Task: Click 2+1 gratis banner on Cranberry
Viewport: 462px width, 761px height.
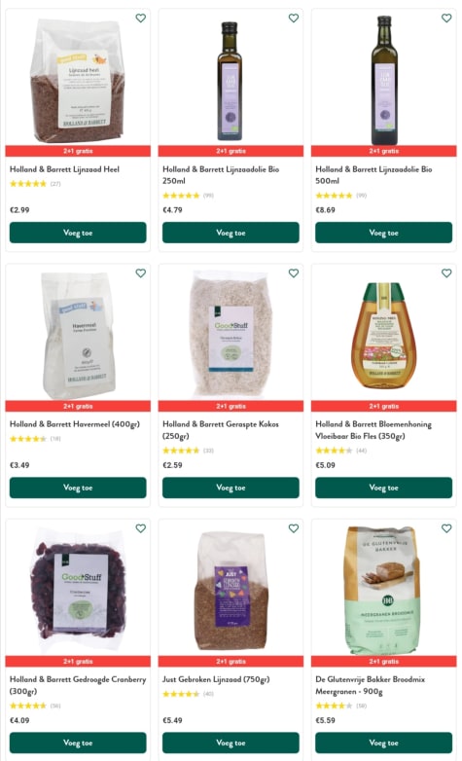Action: click(78, 661)
